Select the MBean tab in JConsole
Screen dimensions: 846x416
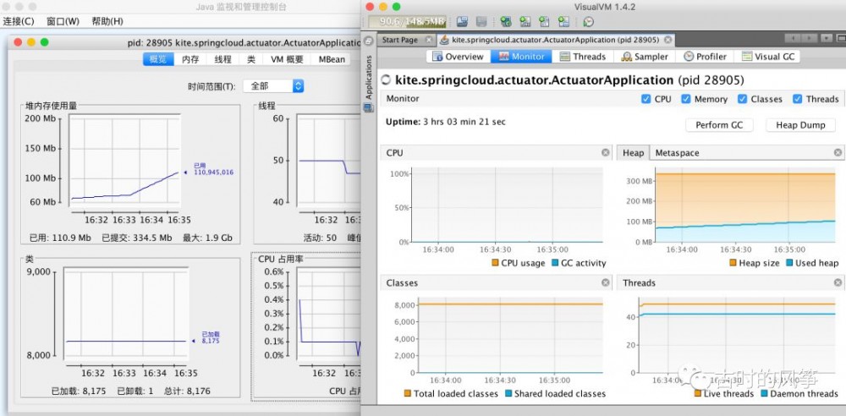[x=332, y=59]
